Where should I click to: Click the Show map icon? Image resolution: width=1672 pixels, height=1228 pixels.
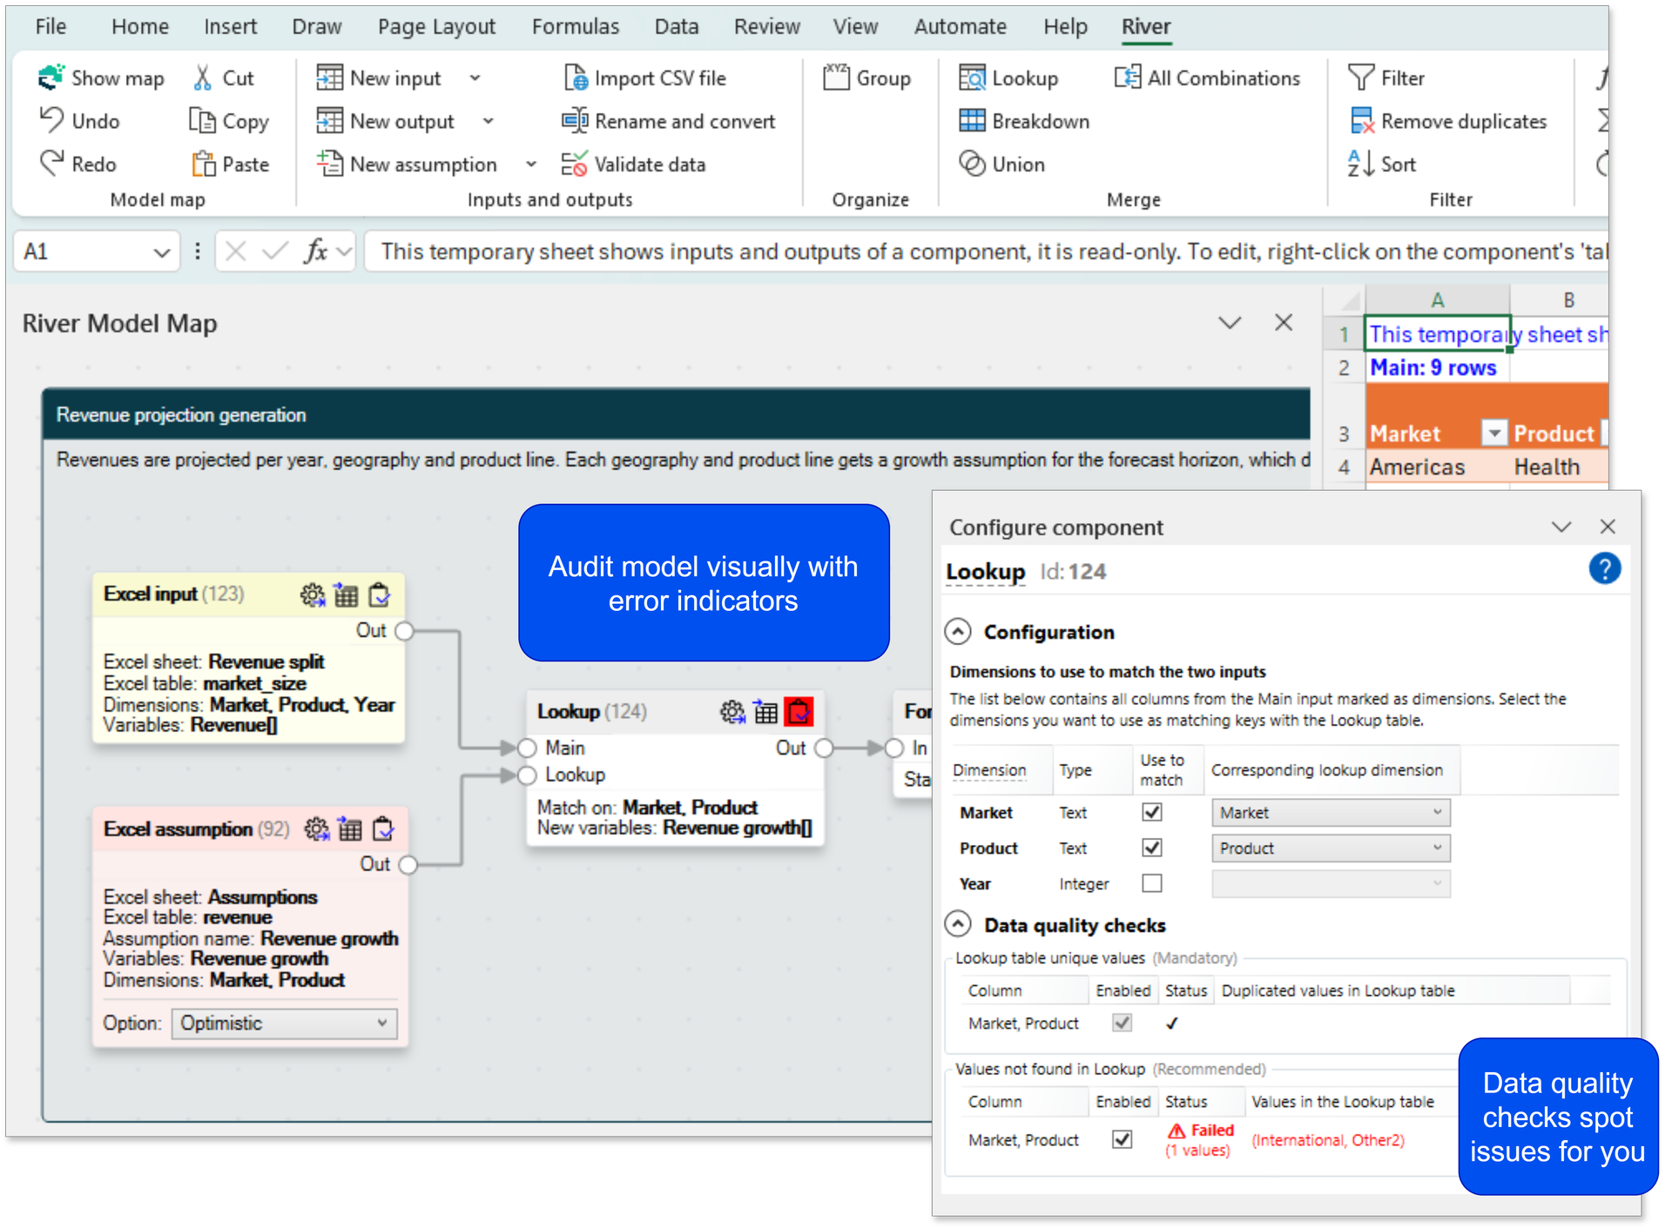point(51,77)
